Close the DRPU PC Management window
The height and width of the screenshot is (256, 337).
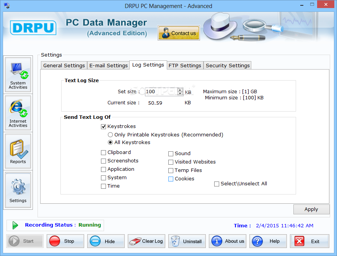click(x=326, y=4)
